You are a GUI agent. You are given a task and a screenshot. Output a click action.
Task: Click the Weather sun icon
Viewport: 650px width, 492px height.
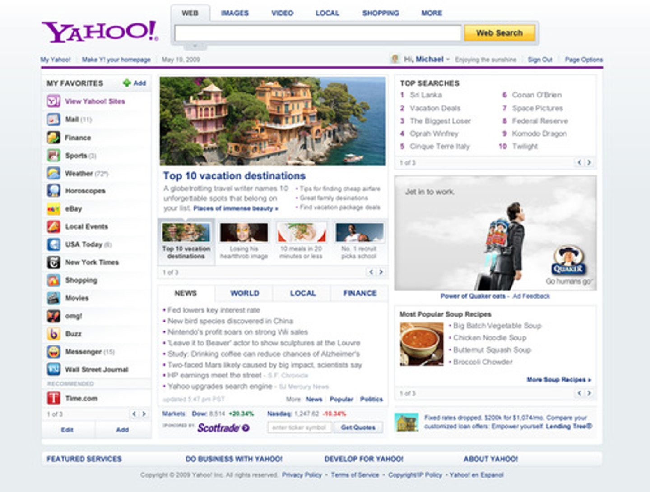point(54,173)
